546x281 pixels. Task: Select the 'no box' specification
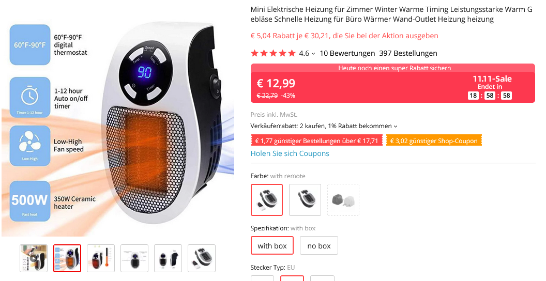click(x=319, y=245)
